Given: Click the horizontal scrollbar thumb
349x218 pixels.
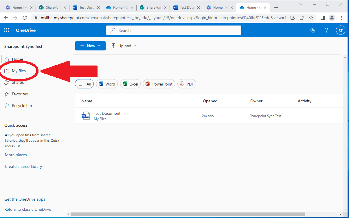Looking at the screenshot, I should point(188,214).
